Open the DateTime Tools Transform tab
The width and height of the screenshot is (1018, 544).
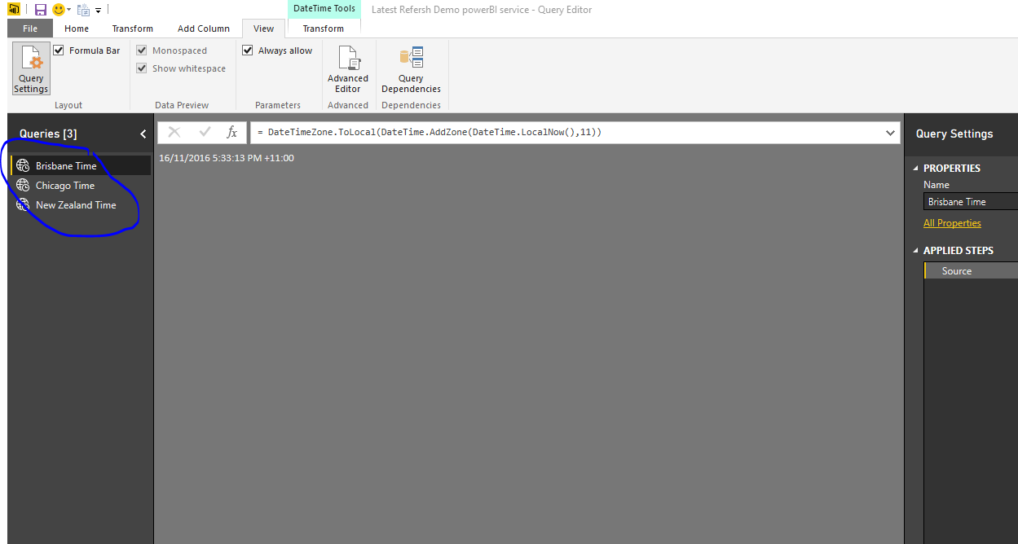coord(324,29)
